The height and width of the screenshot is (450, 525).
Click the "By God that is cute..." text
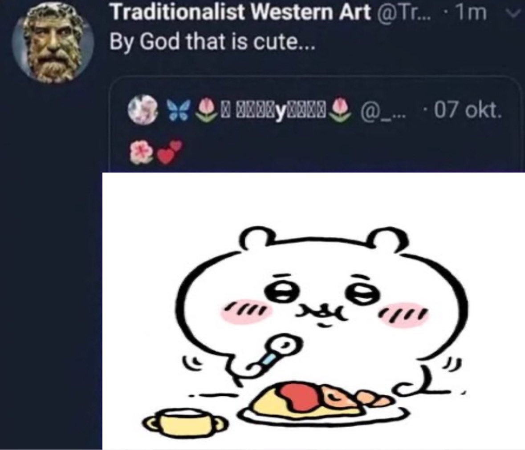pos(212,43)
